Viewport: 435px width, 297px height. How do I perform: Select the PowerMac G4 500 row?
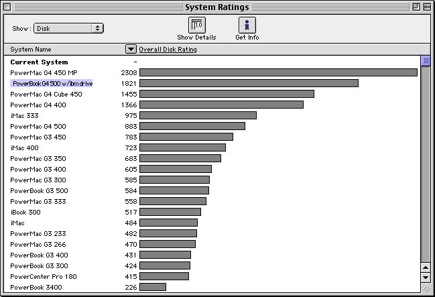coord(212,126)
